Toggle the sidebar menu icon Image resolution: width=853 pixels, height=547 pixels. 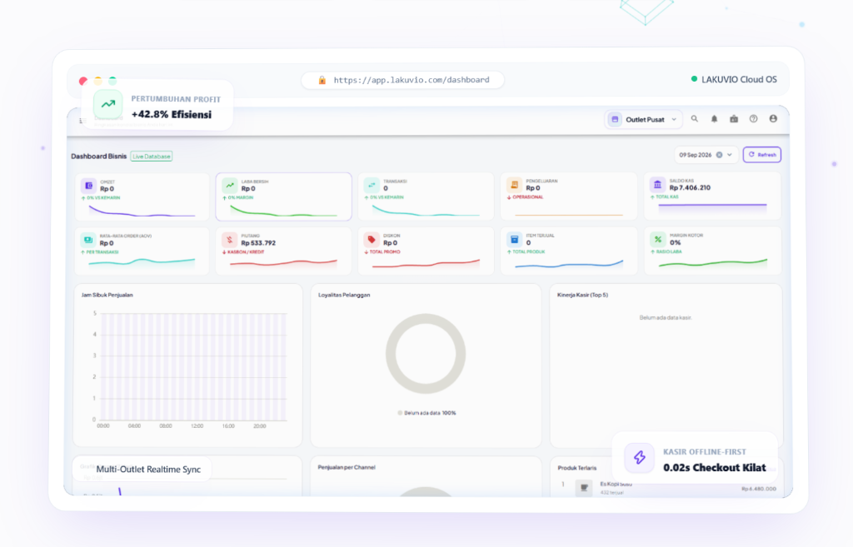tap(82, 120)
